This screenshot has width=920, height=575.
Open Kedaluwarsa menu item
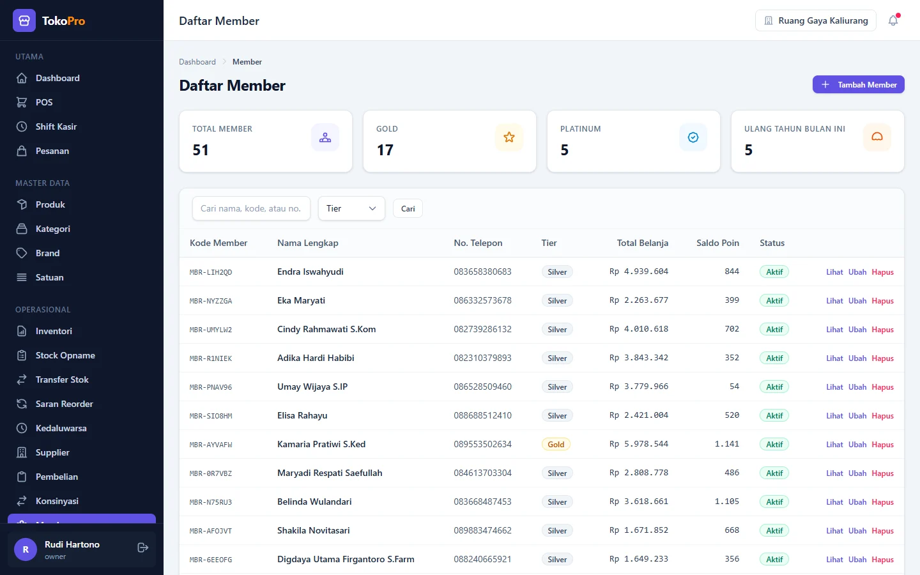coord(82,428)
